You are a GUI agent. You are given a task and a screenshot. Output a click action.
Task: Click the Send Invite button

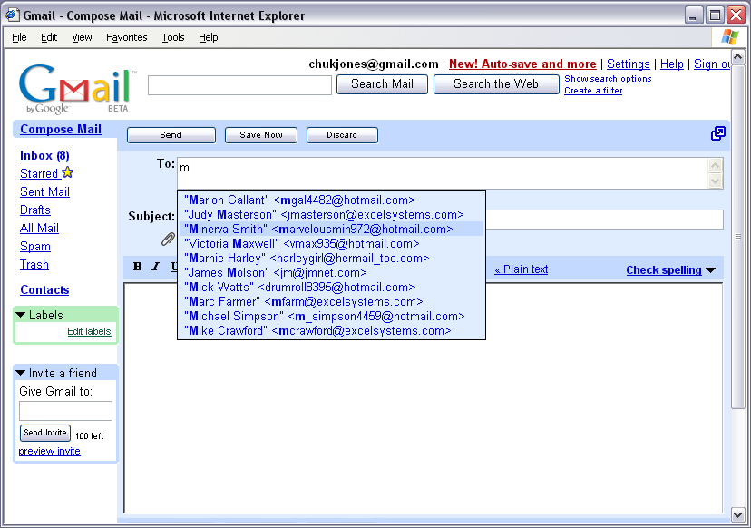[x=45, y=433]
